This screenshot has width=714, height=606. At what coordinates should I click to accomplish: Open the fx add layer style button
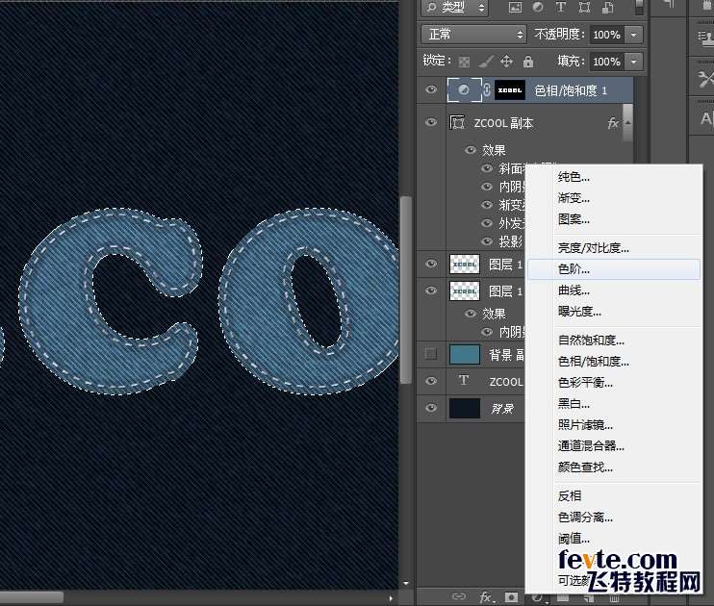[x=486, y=596]
